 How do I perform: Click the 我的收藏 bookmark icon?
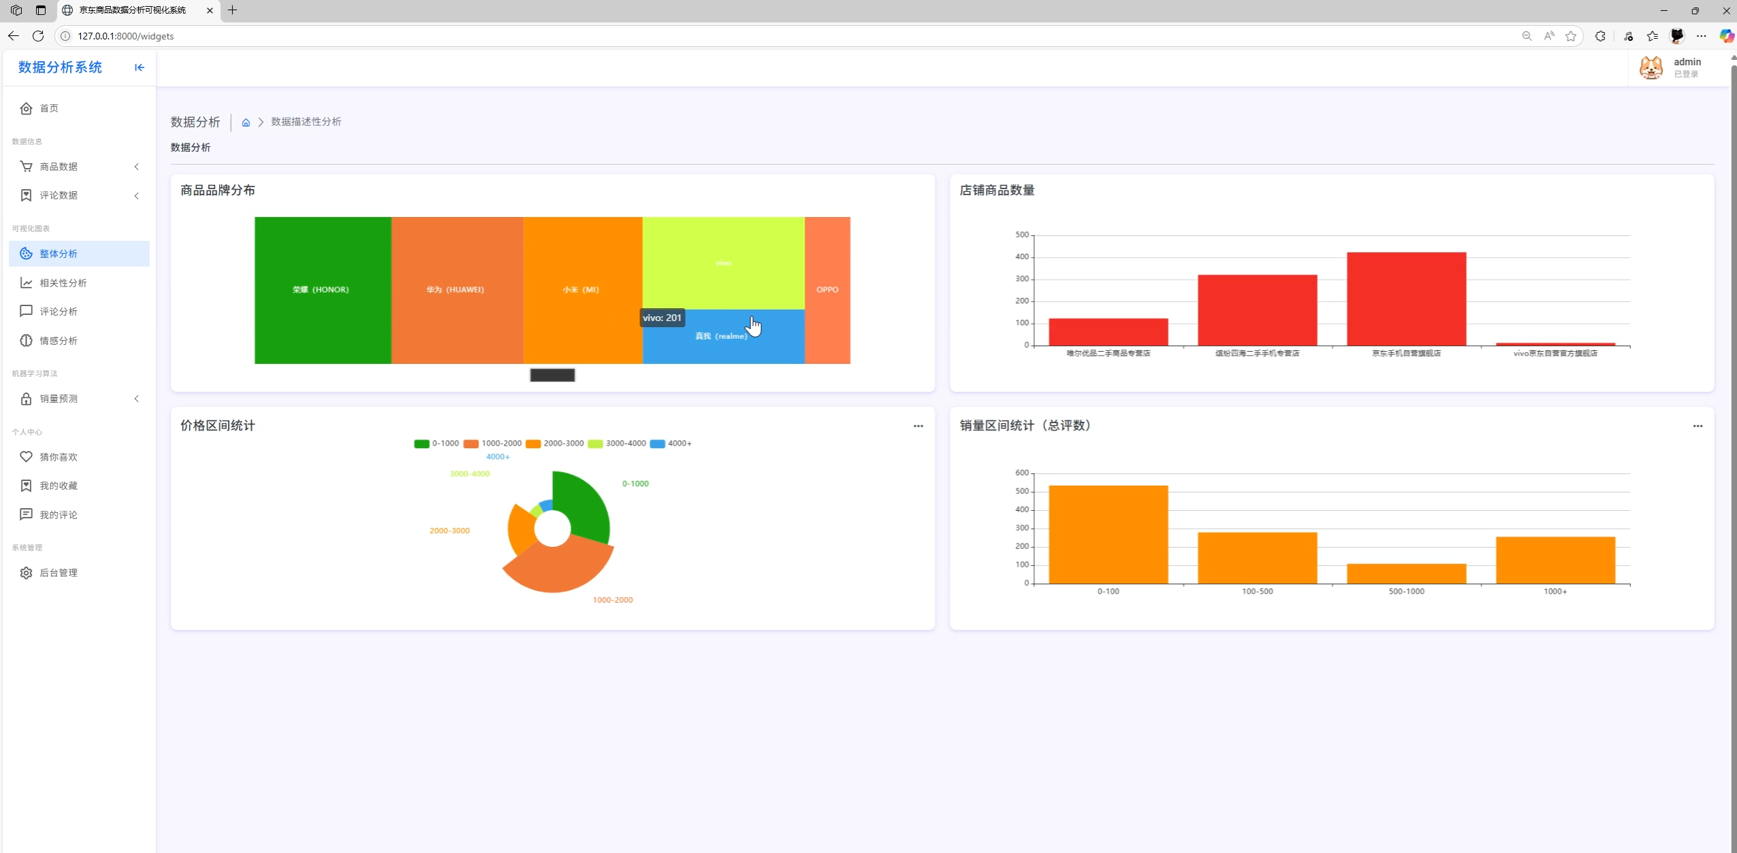(26, 486)
